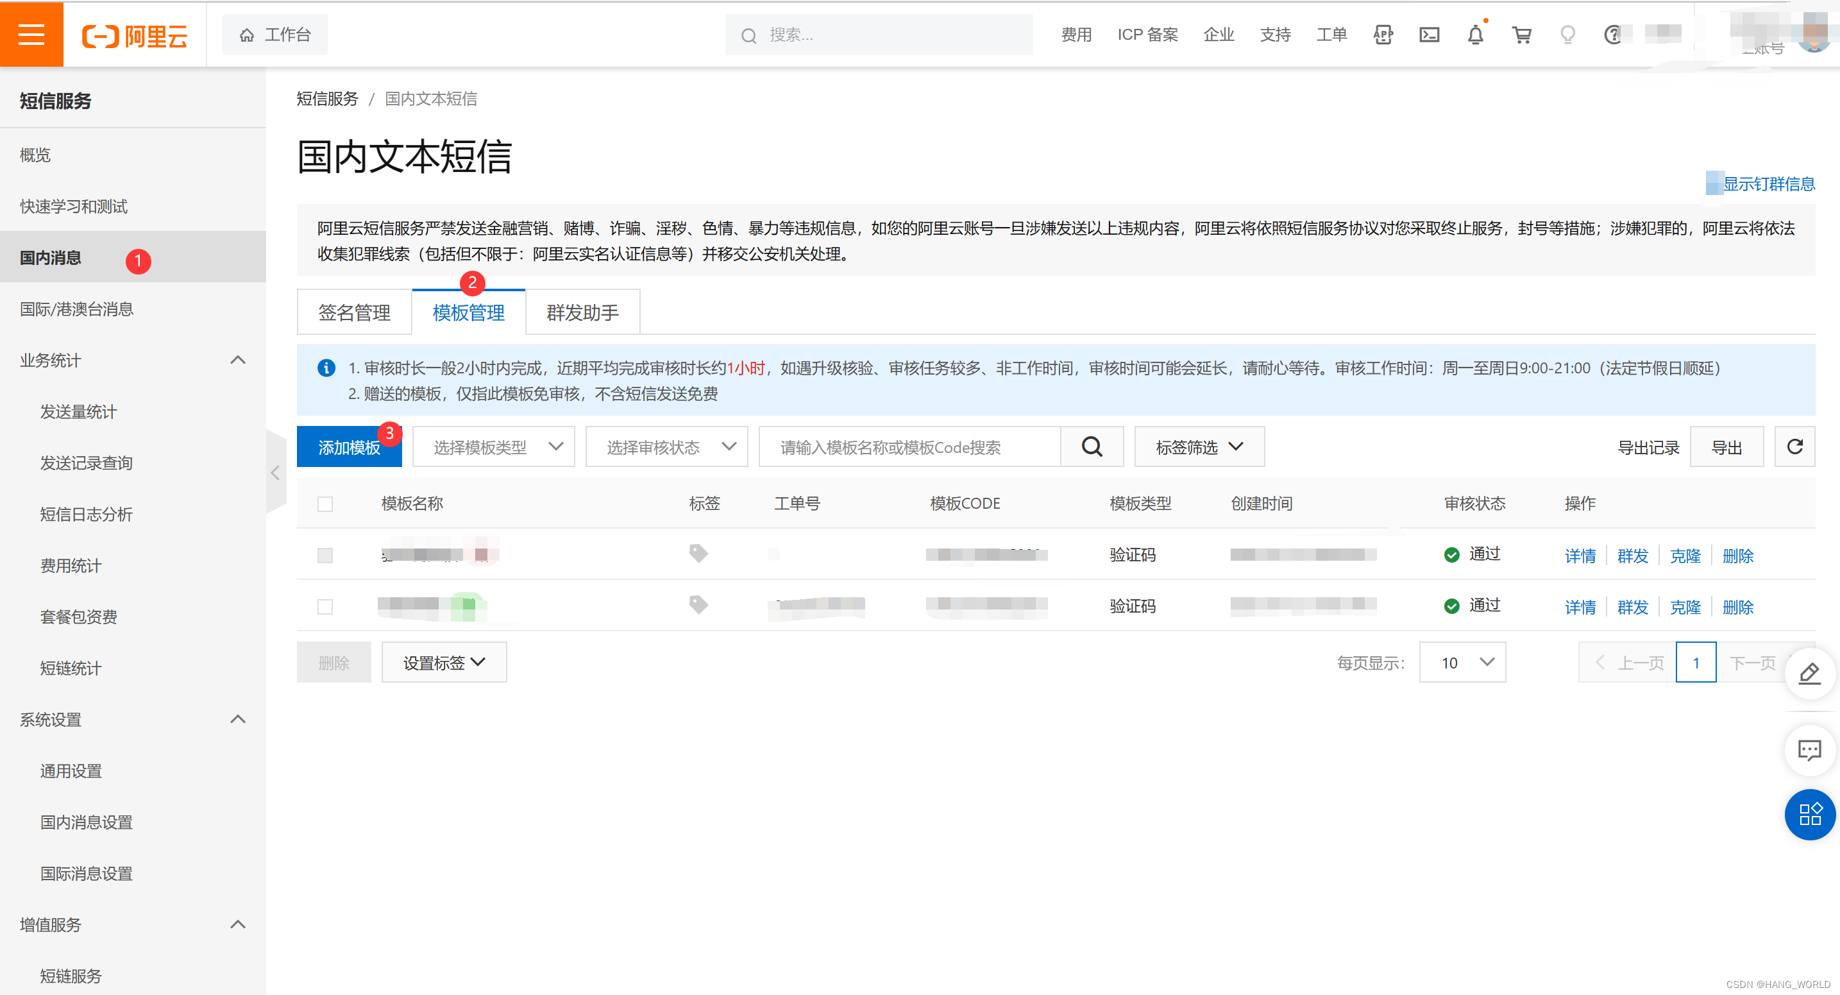Viewport: 1840px width, 995px height.
Task: Click the user avatar in header
Action: point(1813,34)
